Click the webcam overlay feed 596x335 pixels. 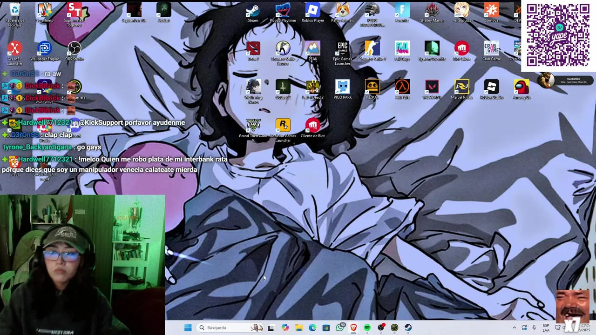82,265
